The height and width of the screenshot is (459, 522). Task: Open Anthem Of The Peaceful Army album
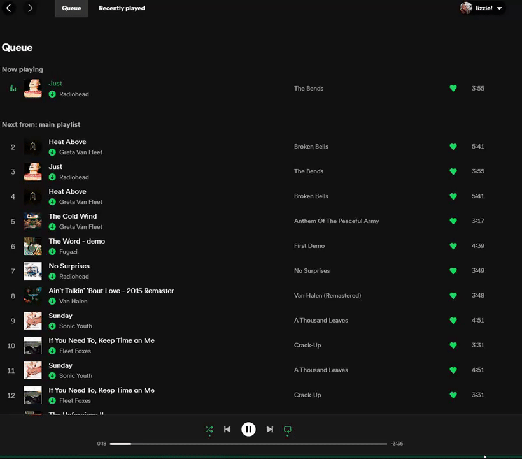coord(336,221)
